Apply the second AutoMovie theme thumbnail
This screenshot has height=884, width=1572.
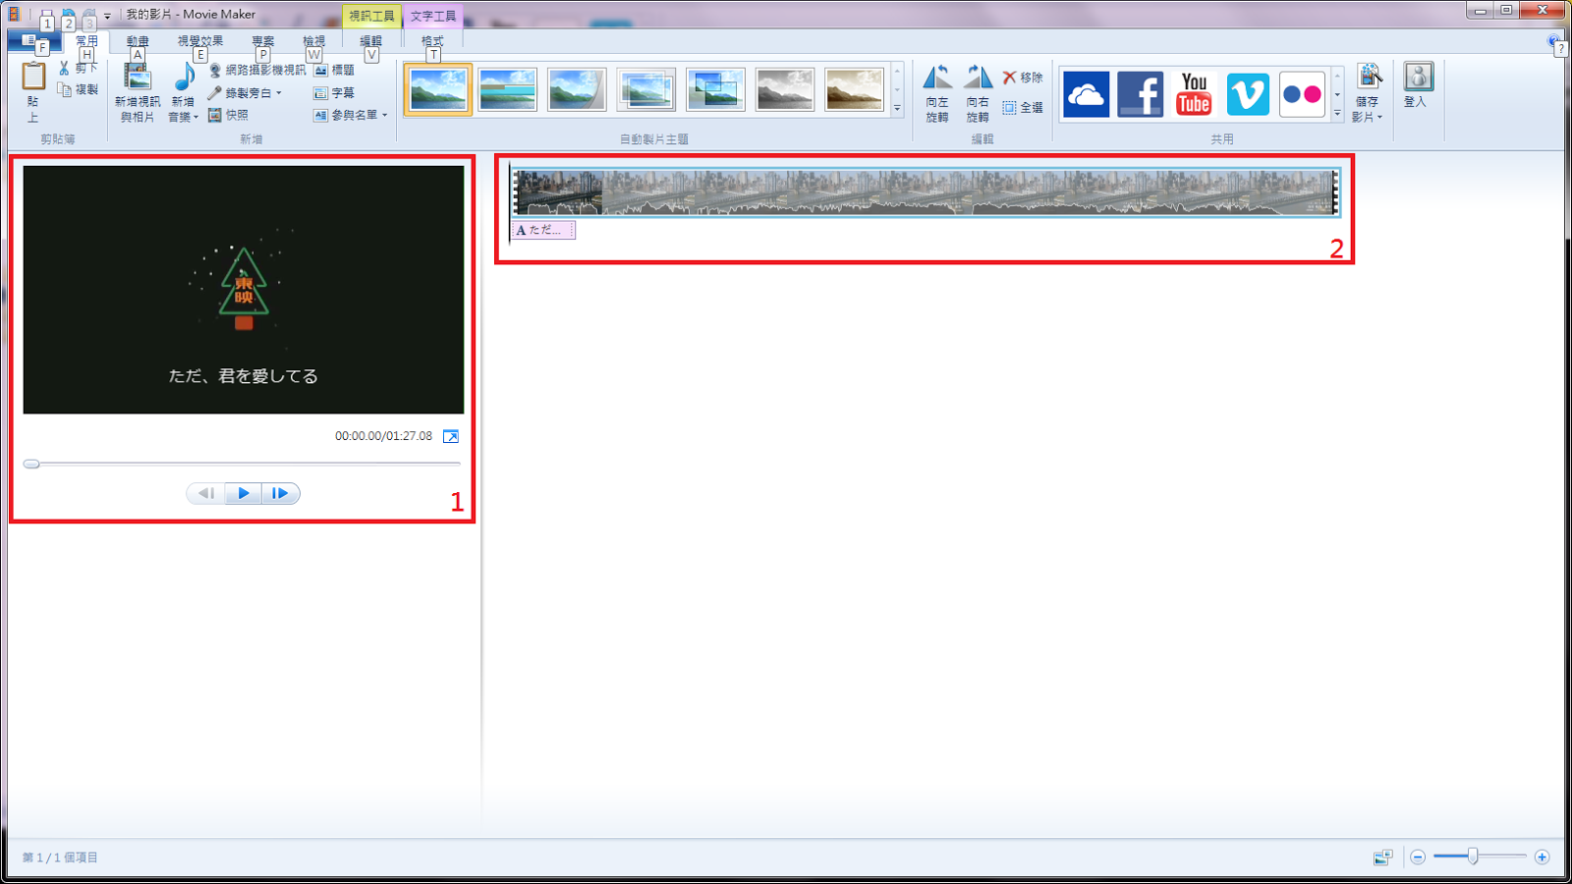(508, 89)
